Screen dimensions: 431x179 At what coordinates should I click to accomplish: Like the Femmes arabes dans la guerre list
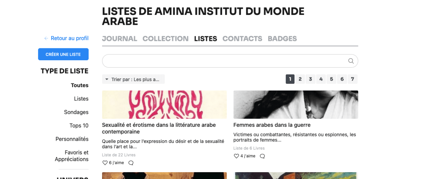pos(236,156)
